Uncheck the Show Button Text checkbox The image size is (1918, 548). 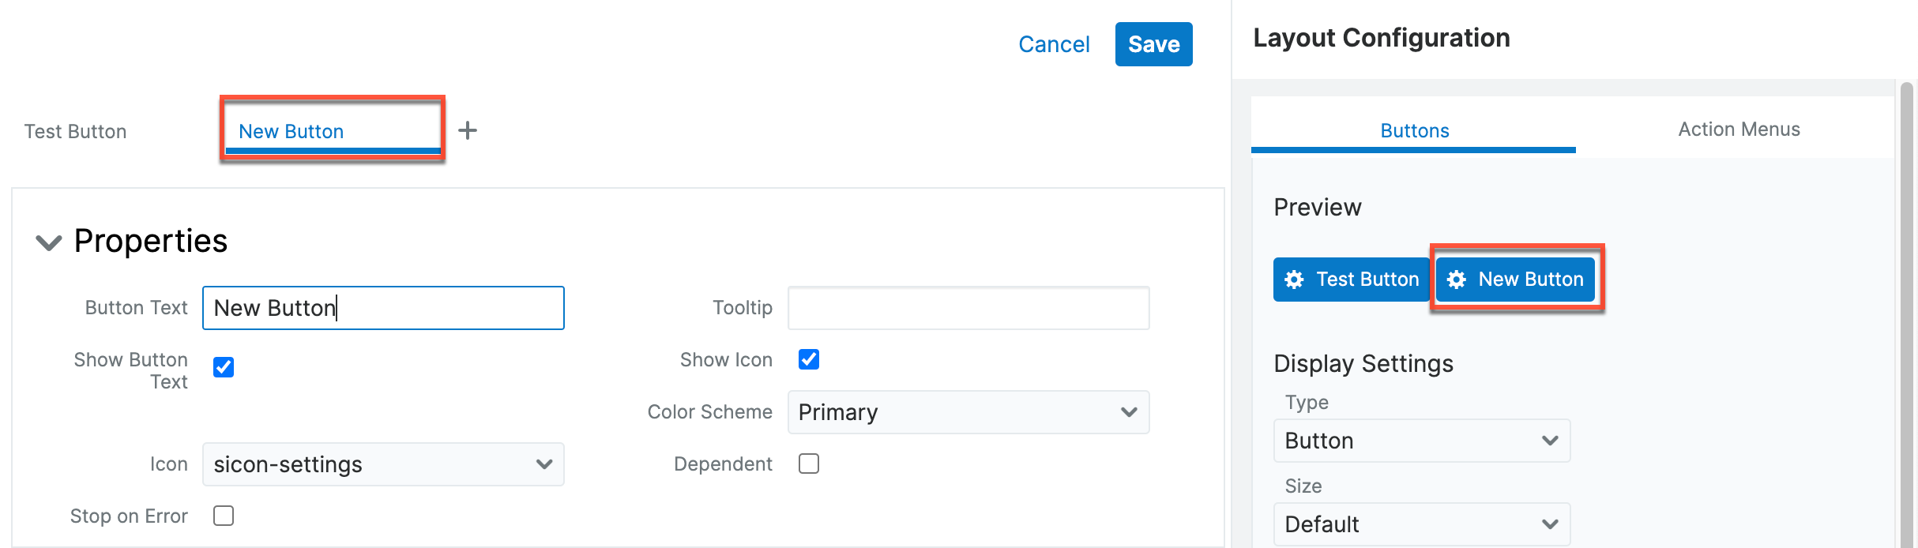point(224,367)
